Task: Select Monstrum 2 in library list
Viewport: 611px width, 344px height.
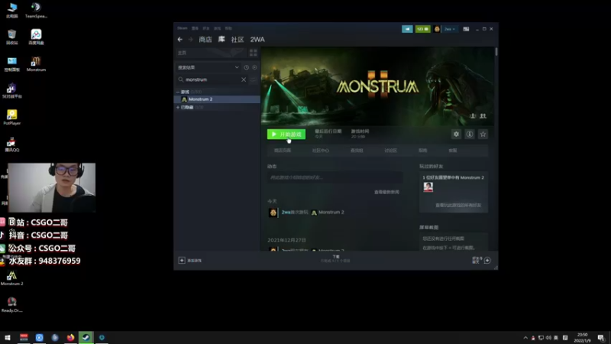Action: coord(217,99)
